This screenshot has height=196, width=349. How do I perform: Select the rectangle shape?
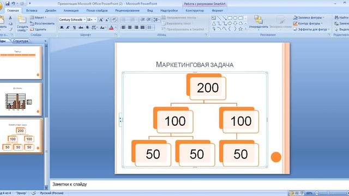(230, 18)
